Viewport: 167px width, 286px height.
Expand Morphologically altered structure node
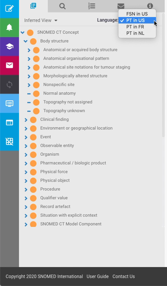click(x=29, y=76)
